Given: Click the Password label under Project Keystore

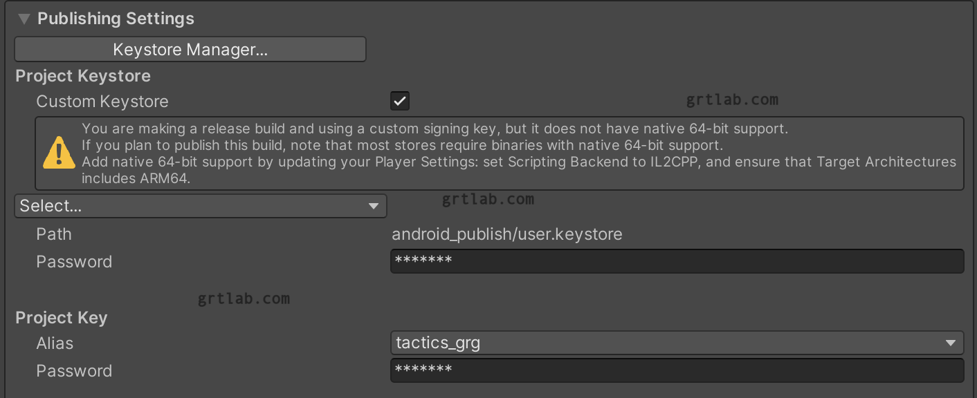Looking at the screenshot, I should click(74, 262).
